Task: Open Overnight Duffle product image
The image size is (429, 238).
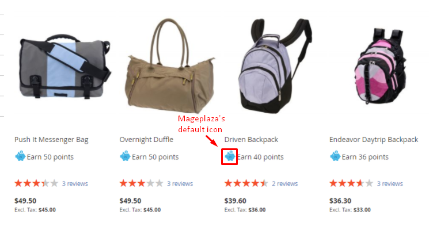Action: coord(170,66)
